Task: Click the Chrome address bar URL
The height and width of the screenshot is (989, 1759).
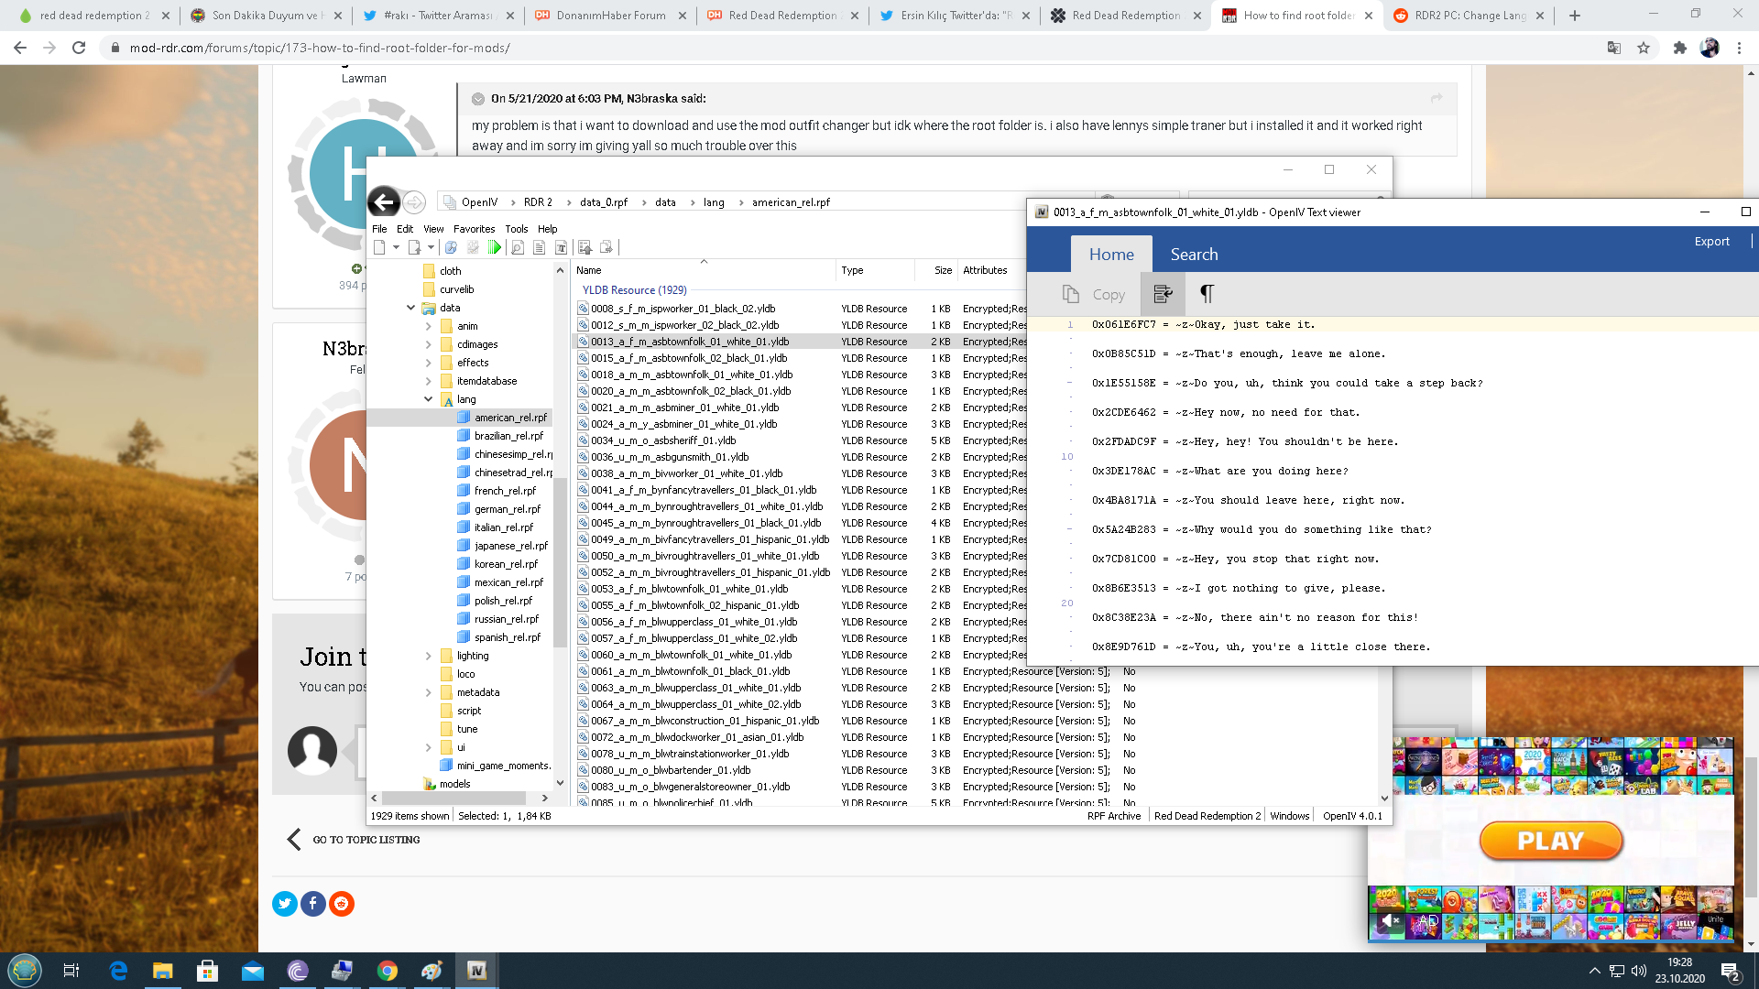Action: (x=320, y=48)
